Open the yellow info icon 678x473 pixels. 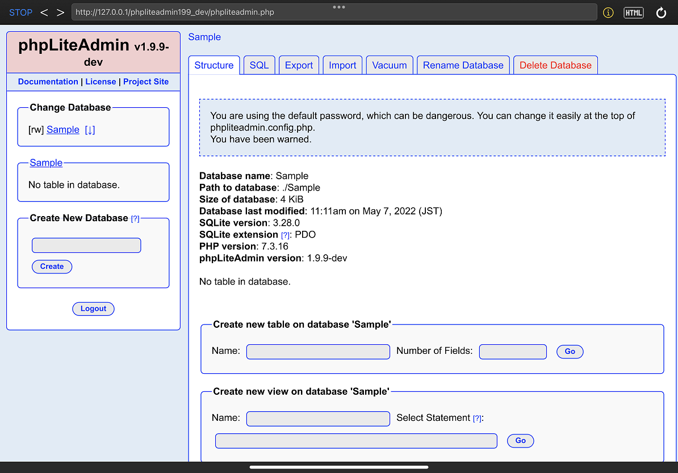(608, 12)
